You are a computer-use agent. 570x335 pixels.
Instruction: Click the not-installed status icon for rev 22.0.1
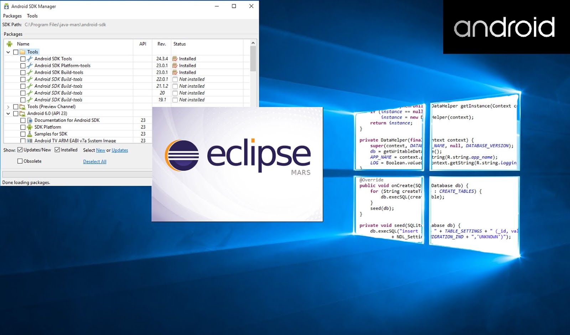coord(175,79)
